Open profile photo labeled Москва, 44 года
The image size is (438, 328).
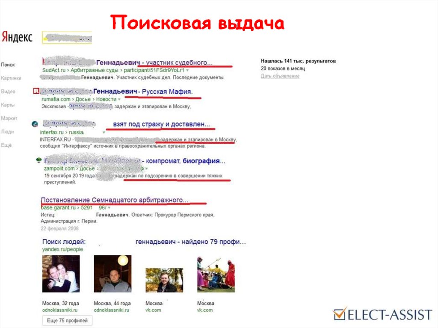(112, 274)
